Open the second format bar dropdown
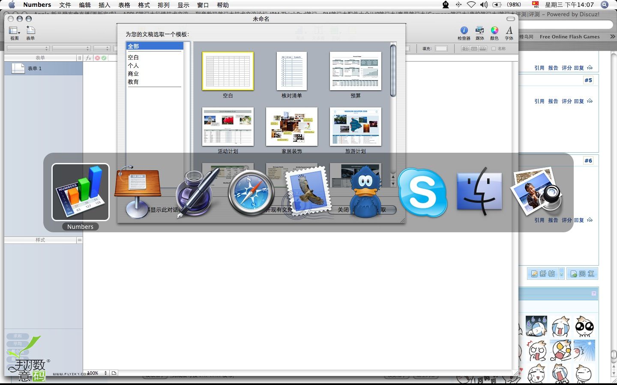 tap(71, 48)
